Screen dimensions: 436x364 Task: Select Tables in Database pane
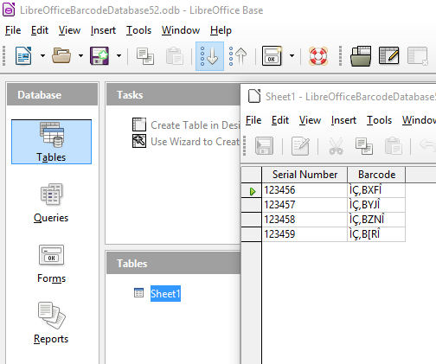pyautogui.click(x=51, y=142)
